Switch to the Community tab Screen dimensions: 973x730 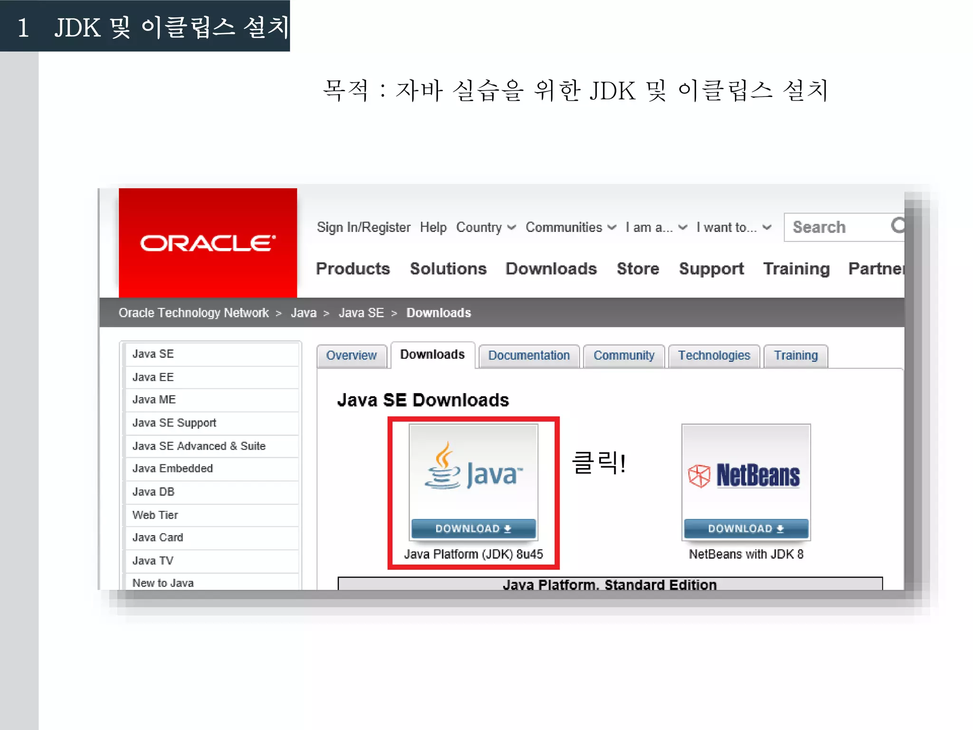[x=624, y=355]
